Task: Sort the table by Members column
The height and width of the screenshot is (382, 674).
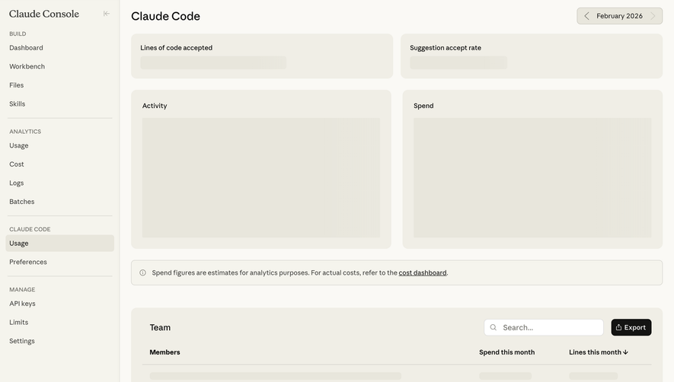Action: 165,352
